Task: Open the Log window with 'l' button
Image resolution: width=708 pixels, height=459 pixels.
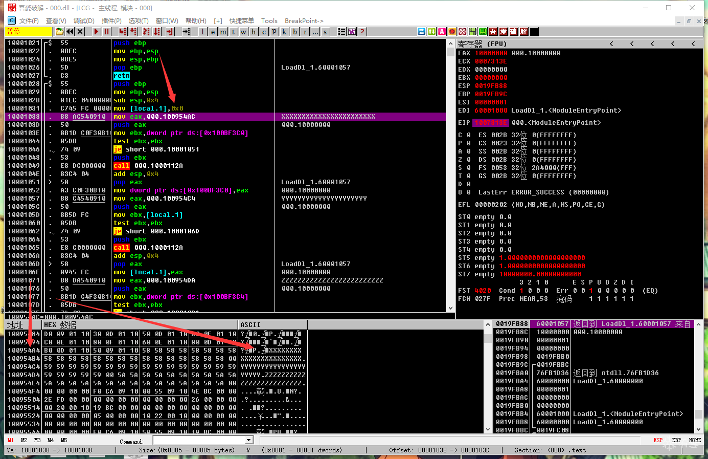Action: pos(203,32)
